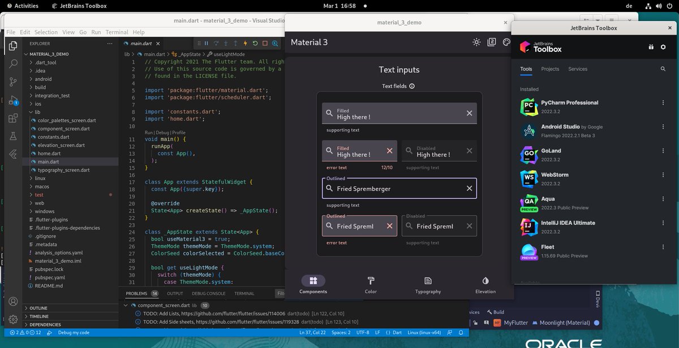
Task: Open pubspec.yaml file in Explorer
Action: click(50, 277)
